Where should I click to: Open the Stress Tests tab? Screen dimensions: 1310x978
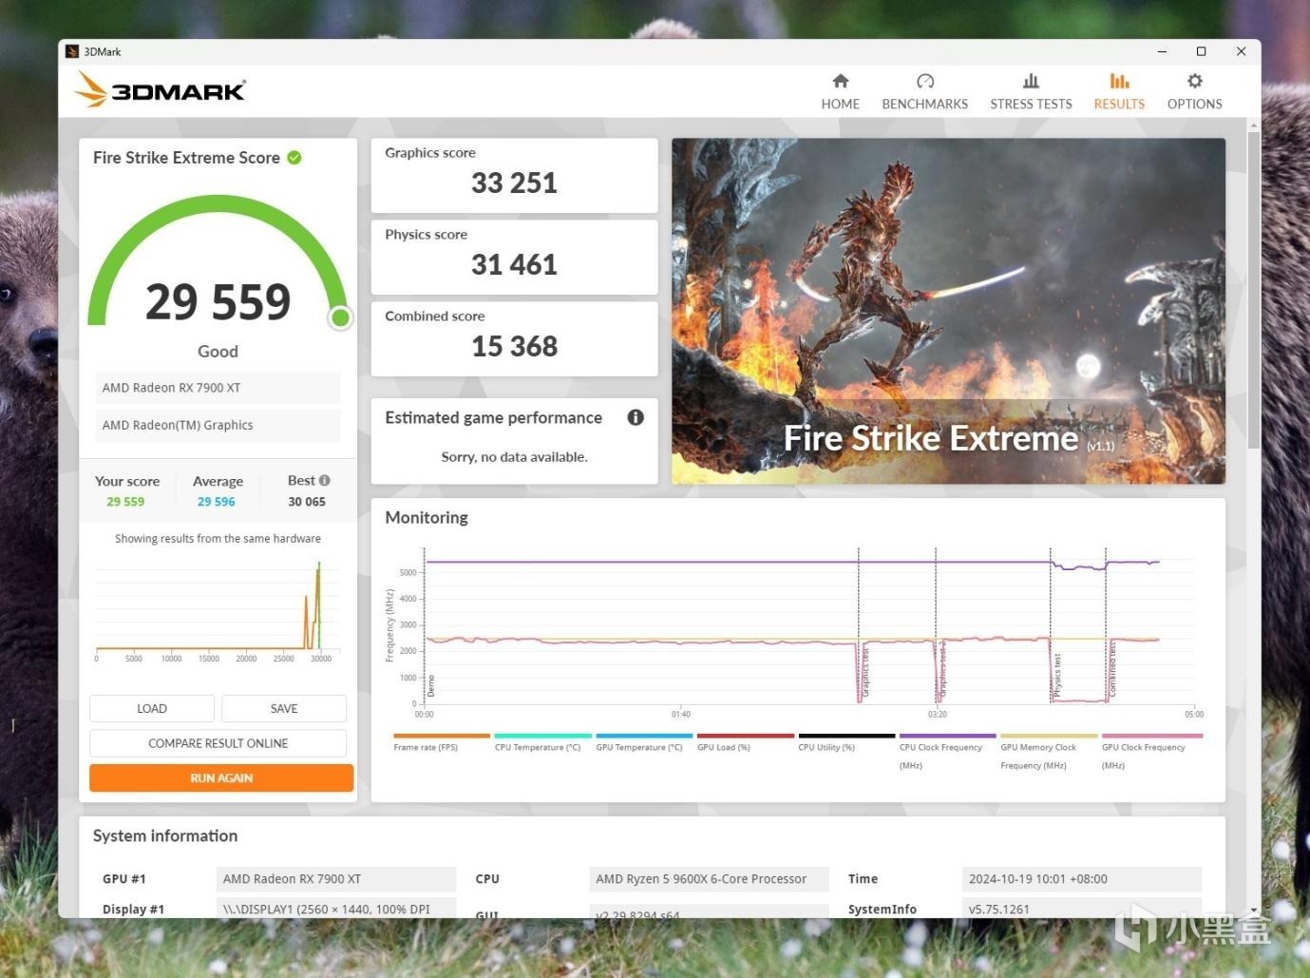[1031, 92]
